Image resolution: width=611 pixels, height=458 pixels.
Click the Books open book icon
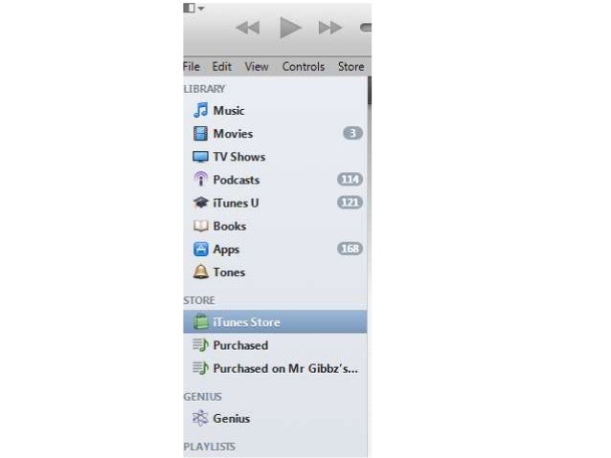click(201, 226)
